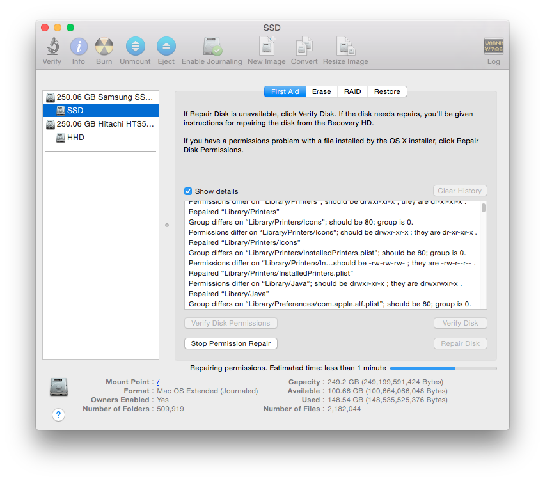Viewport: 545px width, 481px height.
Task: Click the Number of Folders value 509,919
Action: [x=170, y=409]
